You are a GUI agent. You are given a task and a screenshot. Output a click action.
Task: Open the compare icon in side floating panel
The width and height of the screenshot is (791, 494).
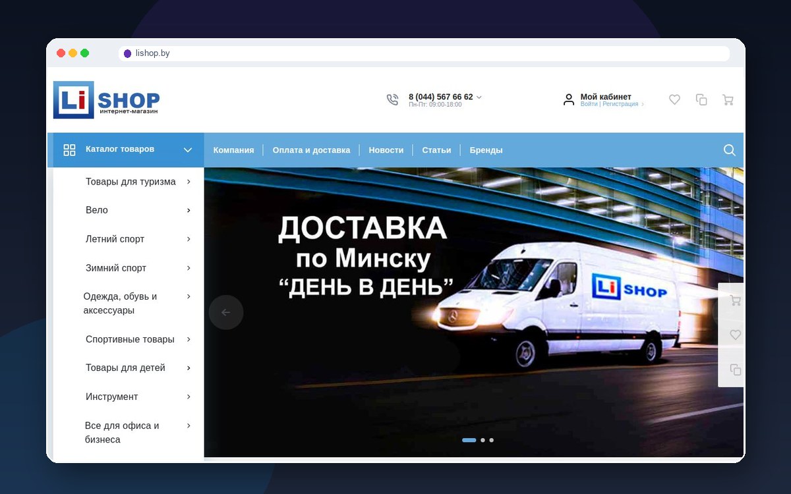point(735,370)
